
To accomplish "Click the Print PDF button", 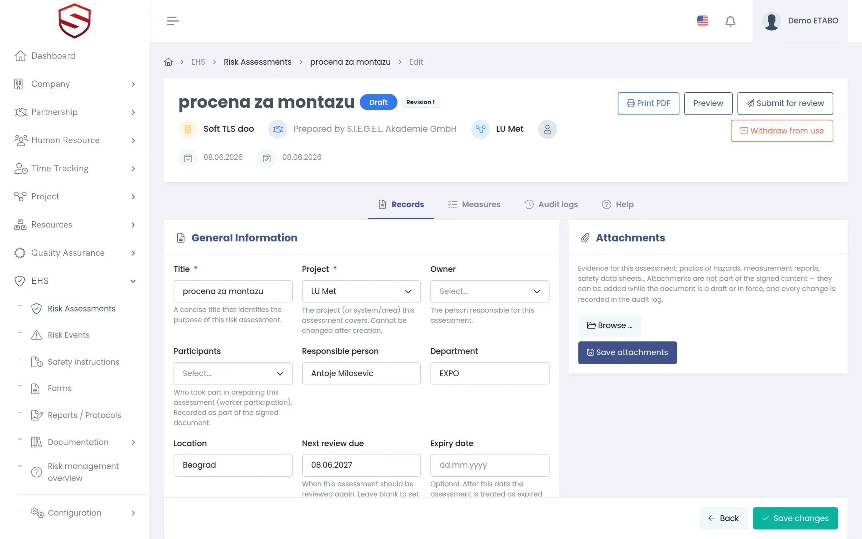I will pyautogui.click(x=648, y=103).
